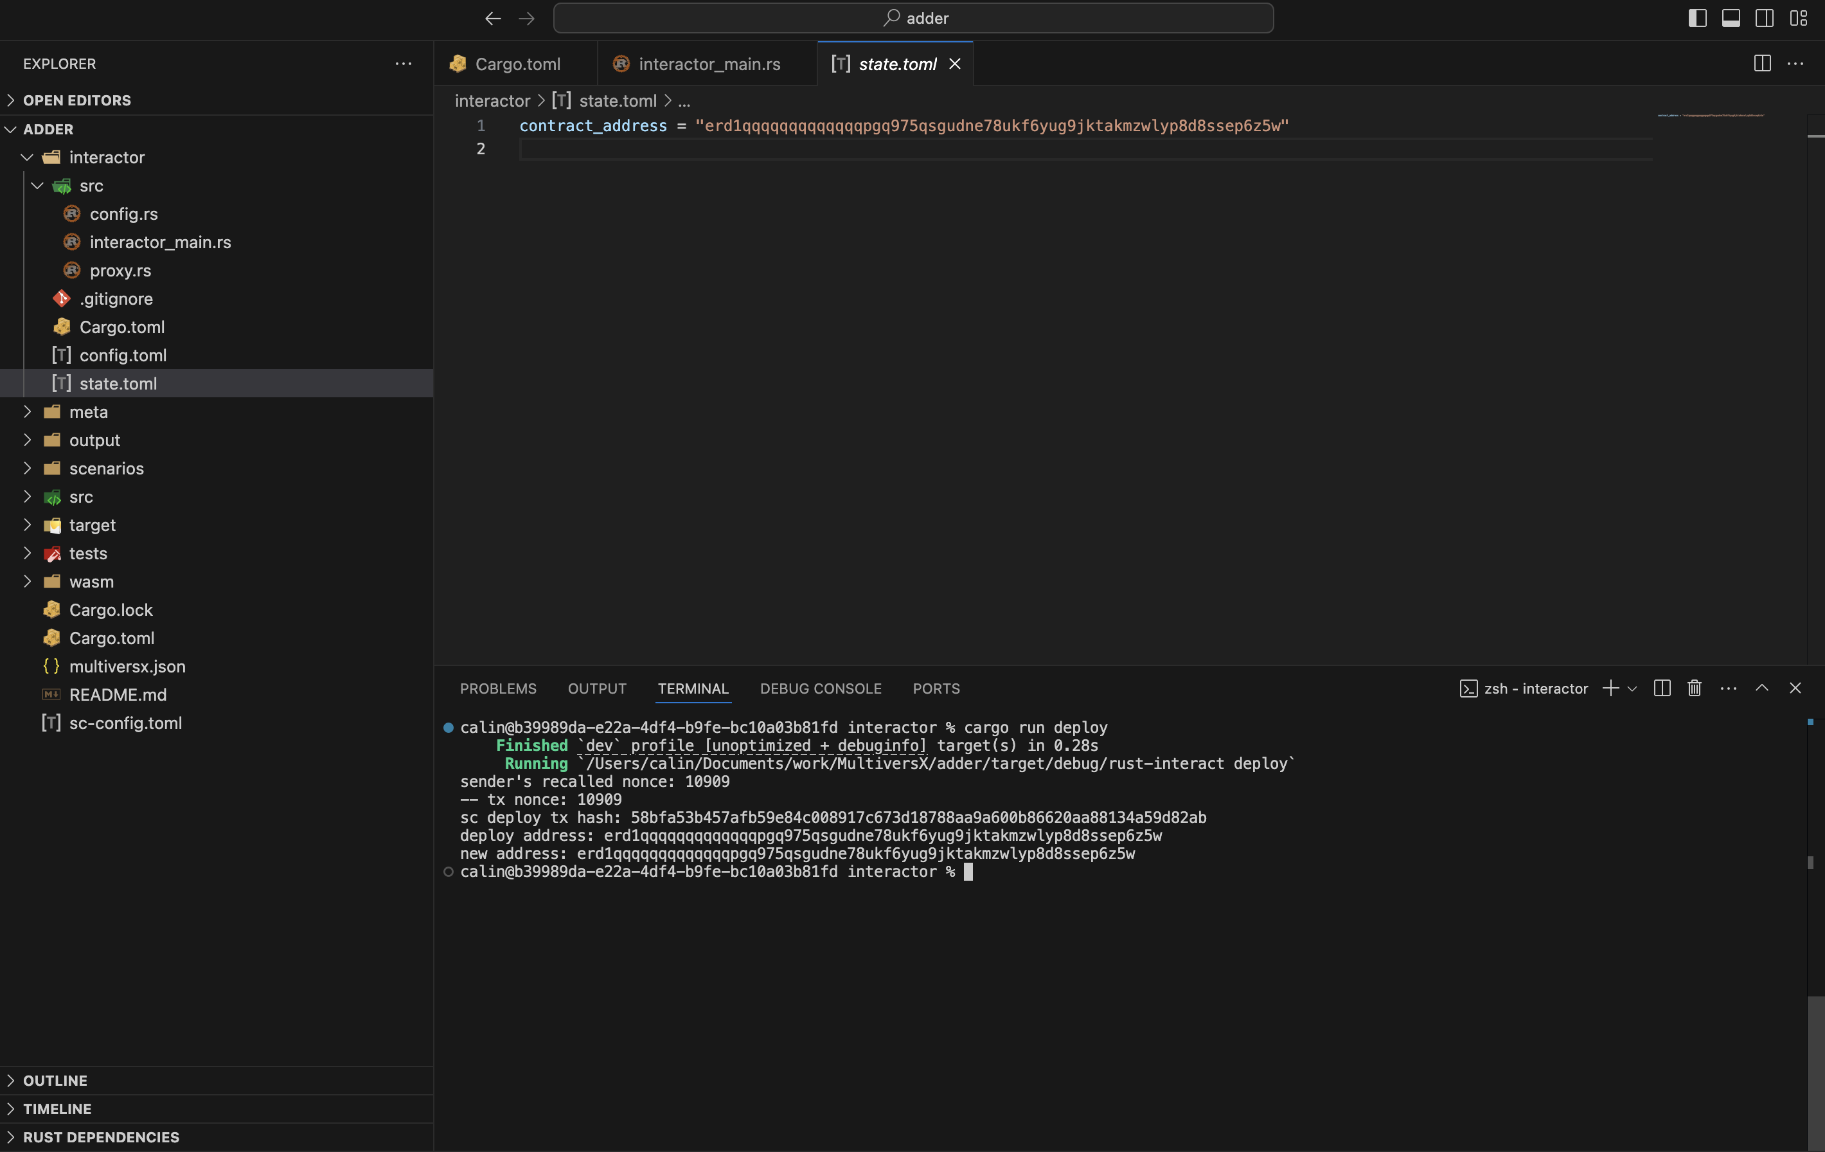
Task: Expand the tests folder
Action: click(217, 553)
